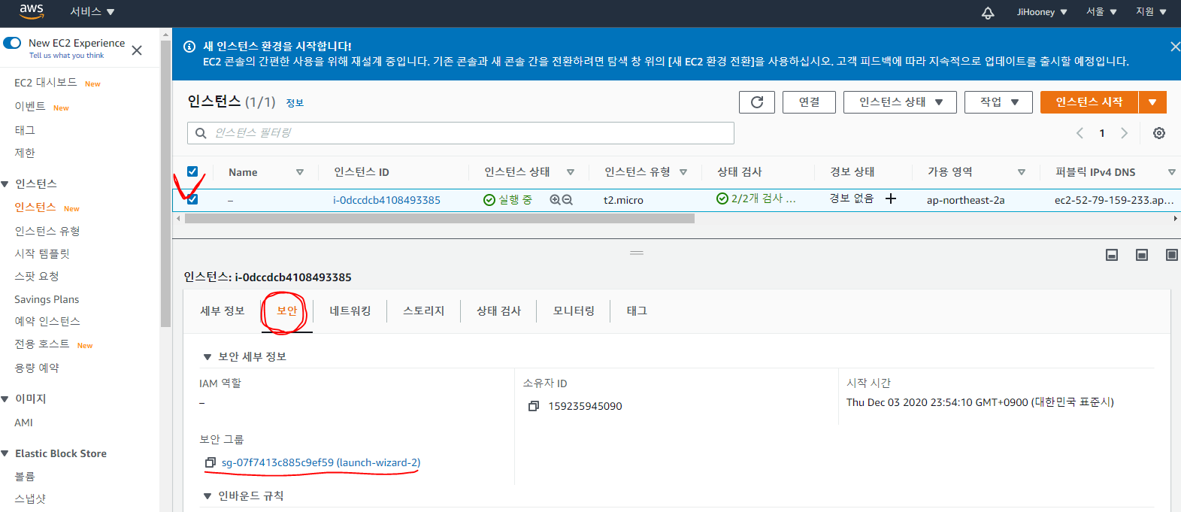Open 서울 region dropdown
The width and height of the screenshot is (1181, 512).
tap(1101, 12)
